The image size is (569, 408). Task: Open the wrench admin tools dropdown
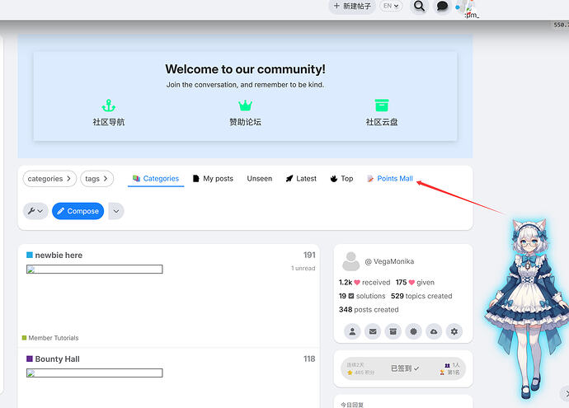[35, 211]
